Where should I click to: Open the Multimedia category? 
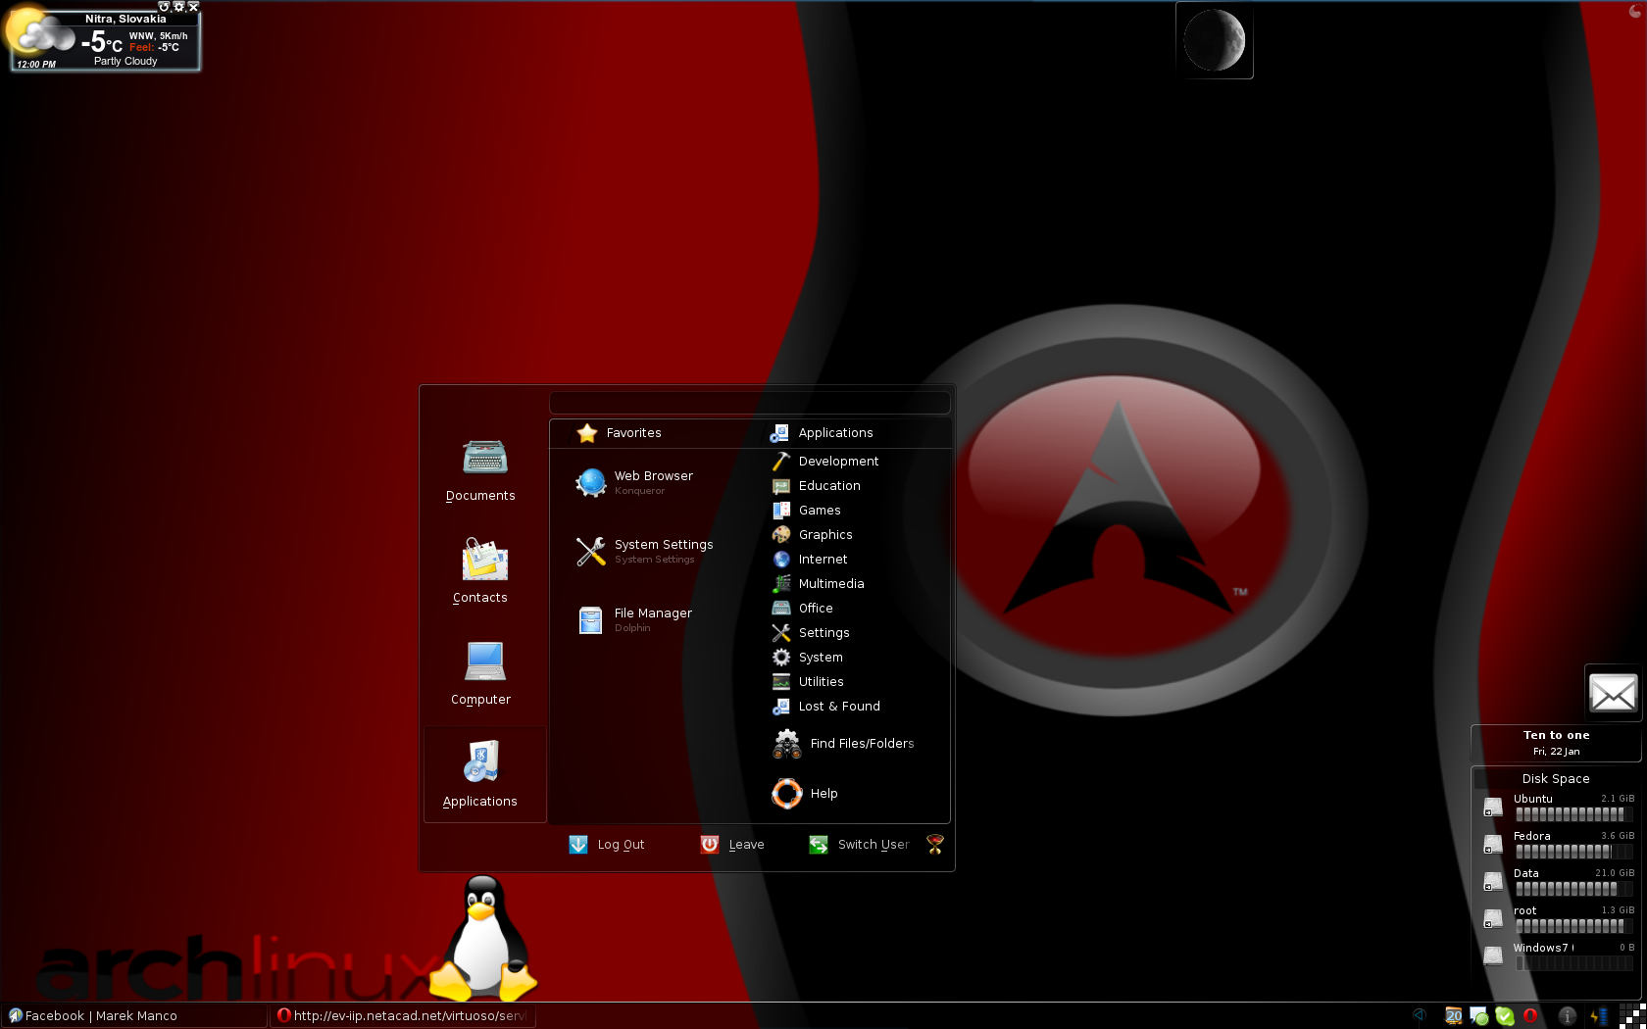click(x=818, y=583)
